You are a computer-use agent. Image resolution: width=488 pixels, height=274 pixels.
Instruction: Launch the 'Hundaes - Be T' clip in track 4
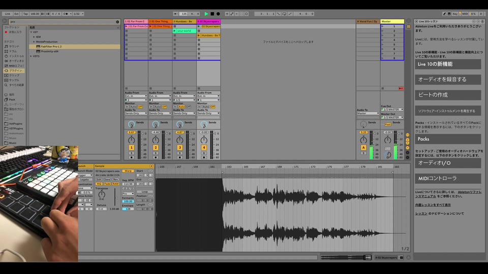click(x=199, y=36)
